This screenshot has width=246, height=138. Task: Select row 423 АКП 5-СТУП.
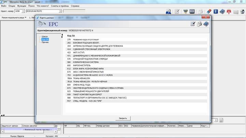point(136,52)
